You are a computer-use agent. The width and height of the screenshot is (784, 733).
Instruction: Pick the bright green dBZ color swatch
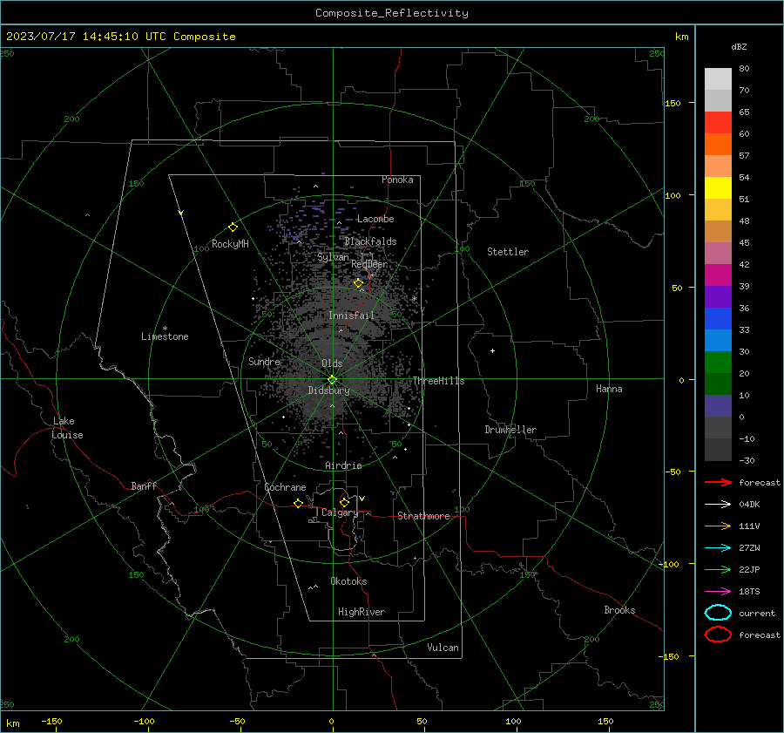pyautogui.click(x=718, y=363)
